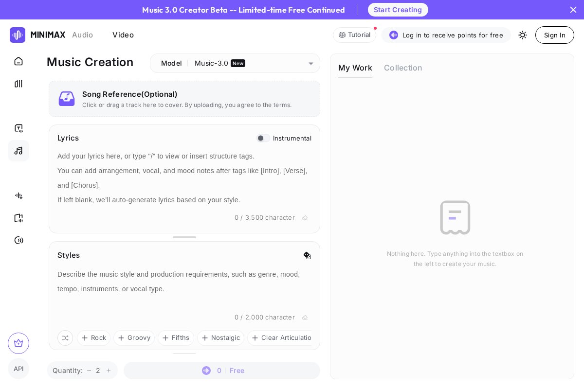The image size is (584, 389).
Task: Decrease the quantity with the minus stepper
Action: 89,371
